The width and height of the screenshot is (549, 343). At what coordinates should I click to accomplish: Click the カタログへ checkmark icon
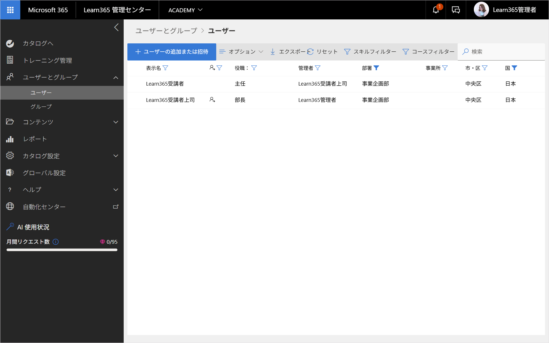(x=10, y=43)
